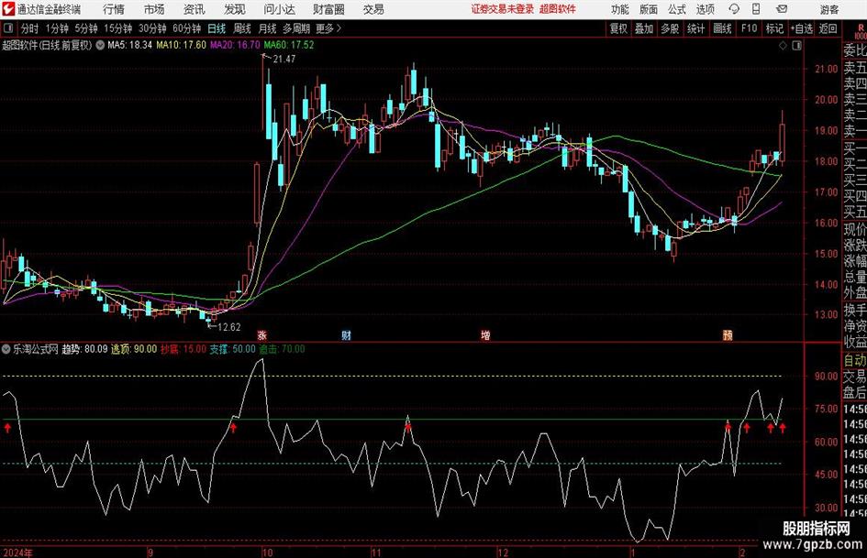Click the 通达信 logo icon

click(8, 9)
